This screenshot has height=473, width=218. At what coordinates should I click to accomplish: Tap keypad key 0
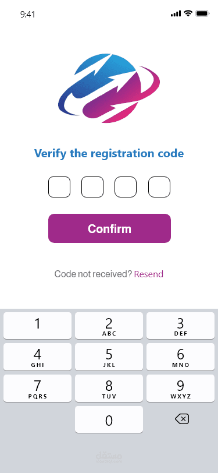click(109, 419)
